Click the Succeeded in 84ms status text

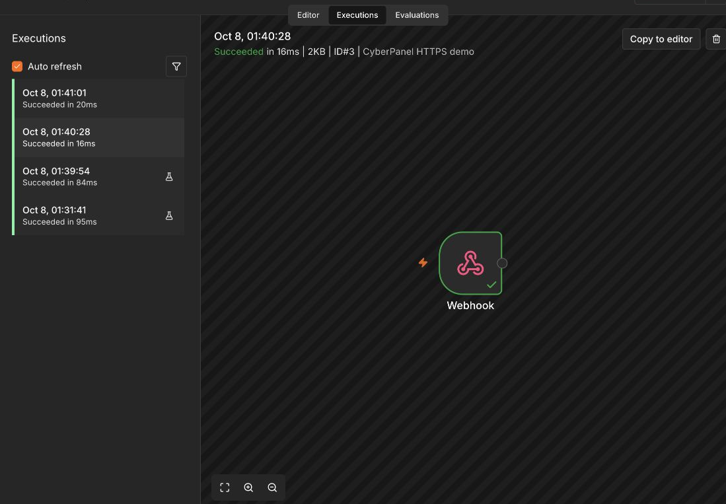(59, 183)
